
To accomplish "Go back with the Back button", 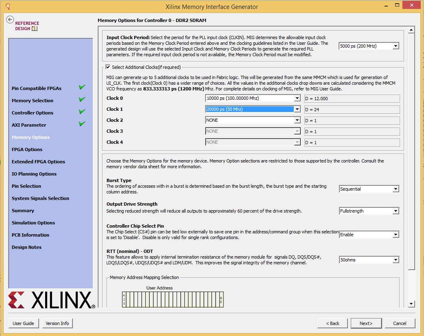I will (332, 323).
